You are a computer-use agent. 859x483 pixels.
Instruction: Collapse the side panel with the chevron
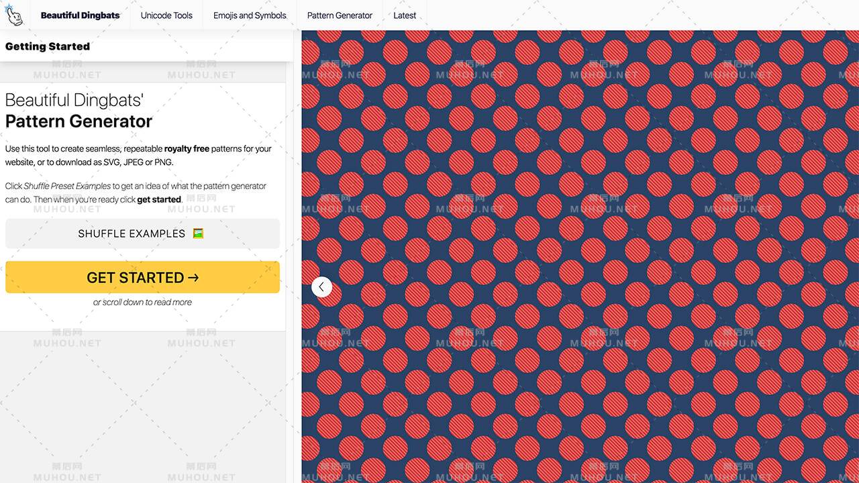(321, 287)
